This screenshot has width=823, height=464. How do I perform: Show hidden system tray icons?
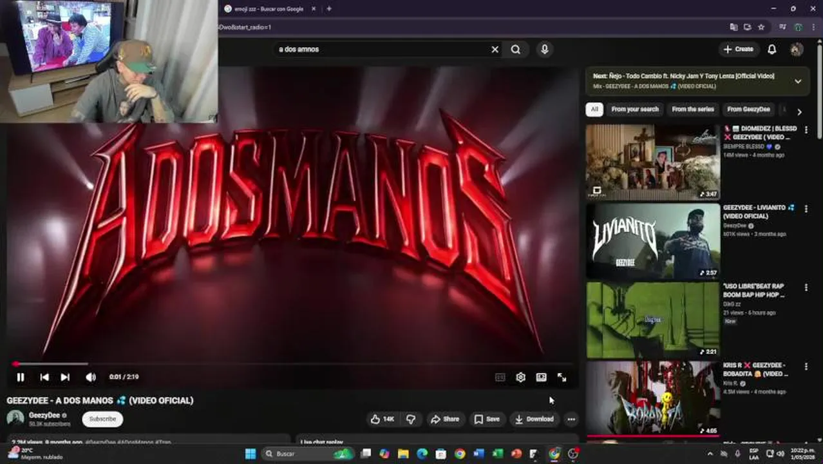coord(710,454)
